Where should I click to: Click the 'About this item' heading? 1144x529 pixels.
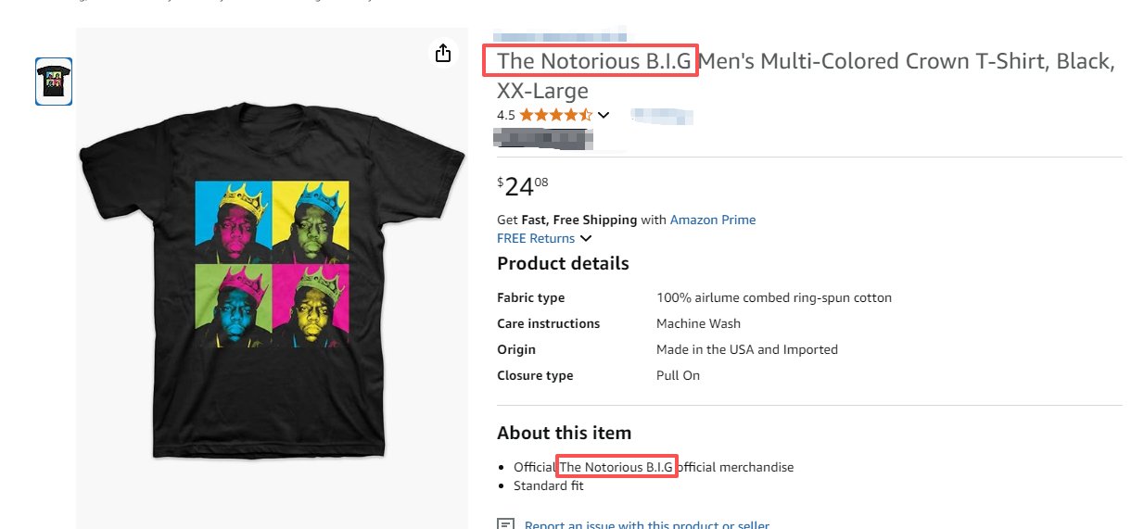(564, 433)
